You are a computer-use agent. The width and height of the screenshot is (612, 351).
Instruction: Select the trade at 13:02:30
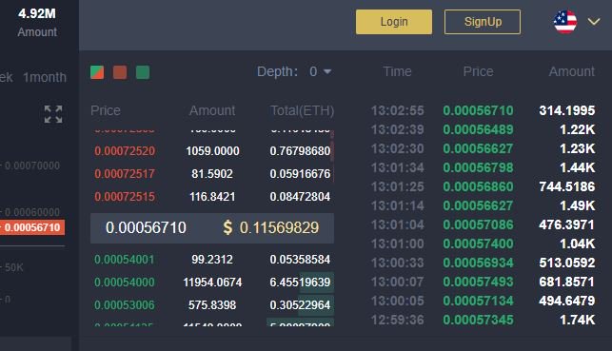pyautogui.click(x=483, y=148)
